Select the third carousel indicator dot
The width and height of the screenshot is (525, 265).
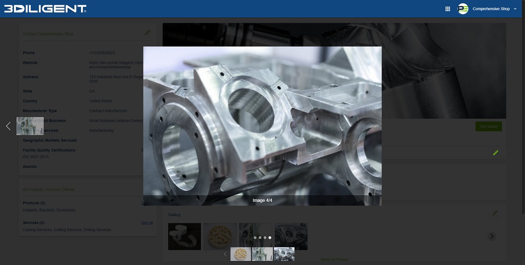(x=265, y=238)
